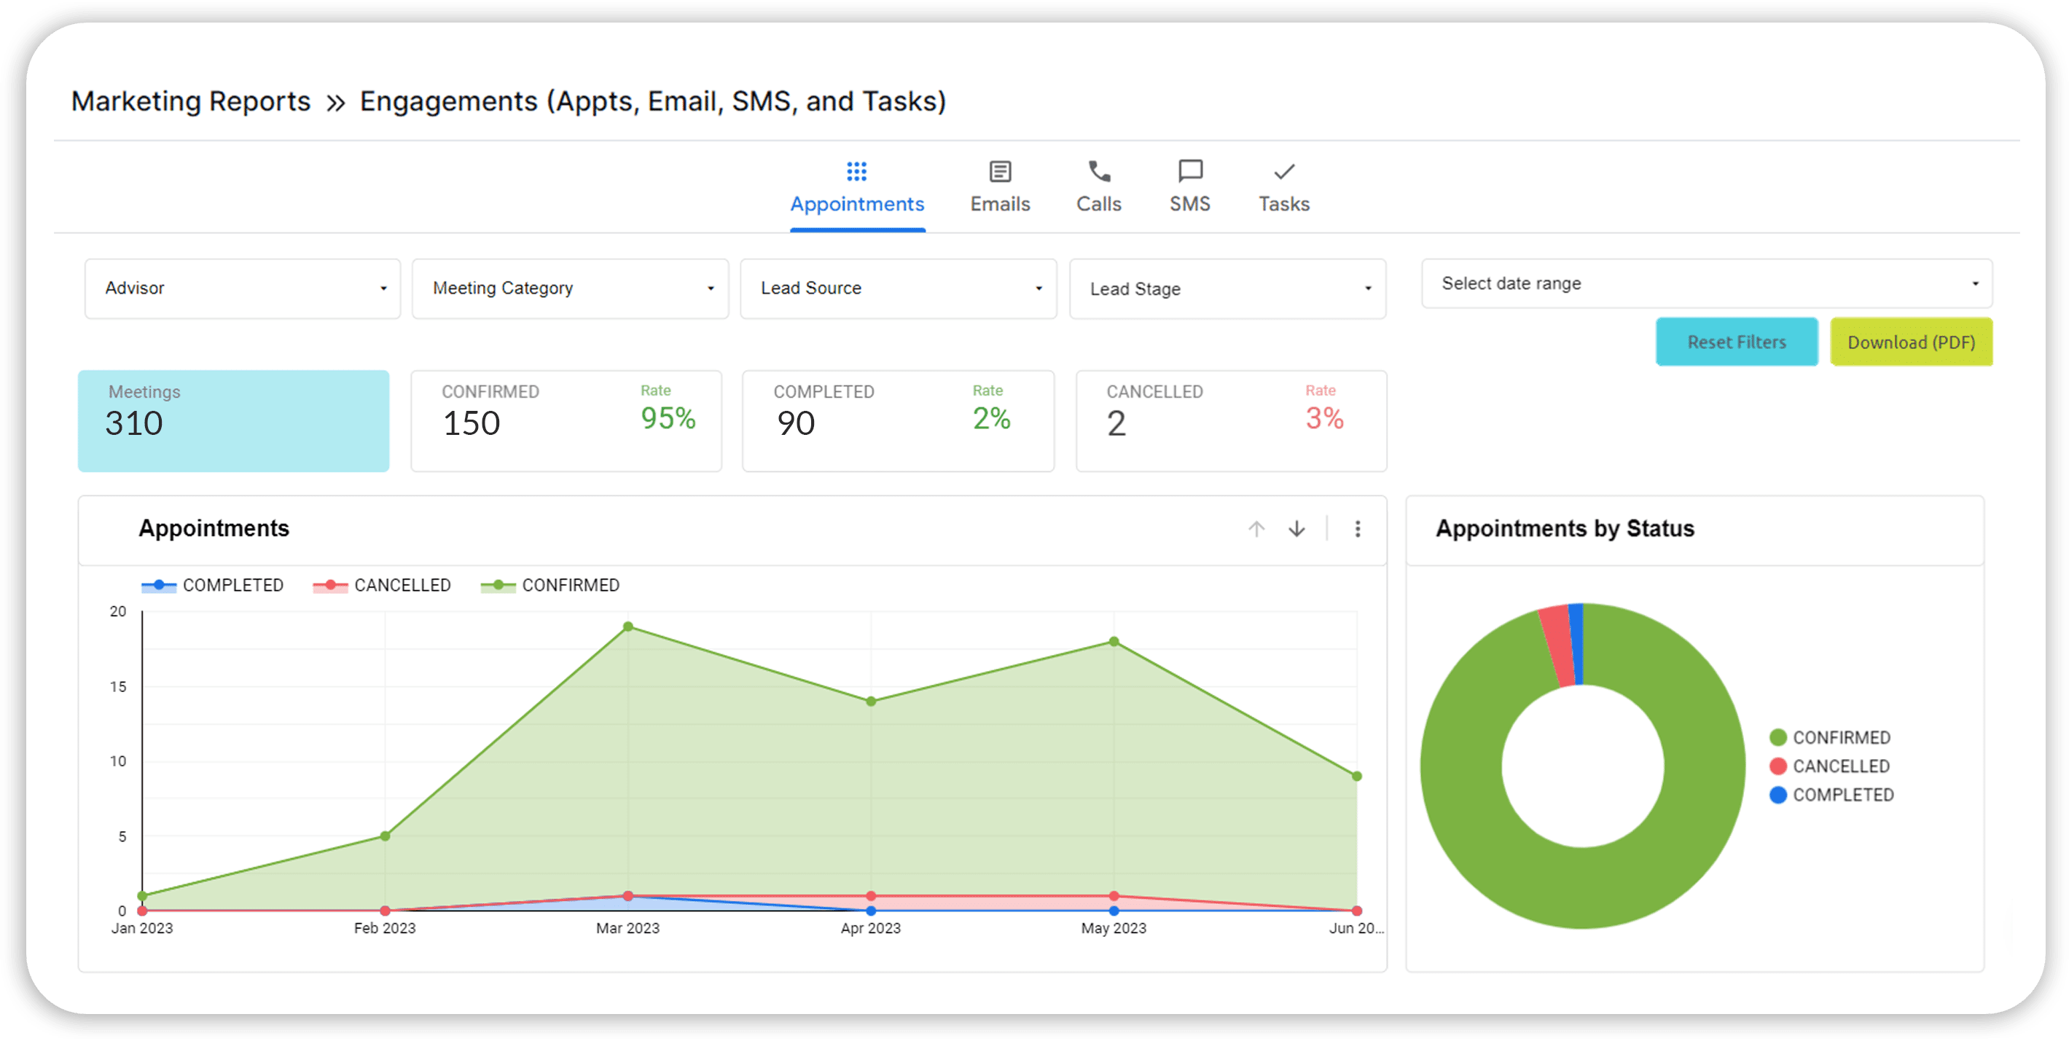
Task: Expand the Meeting Category dropdown
Action: pyautogui.click(x=570, y=288)
